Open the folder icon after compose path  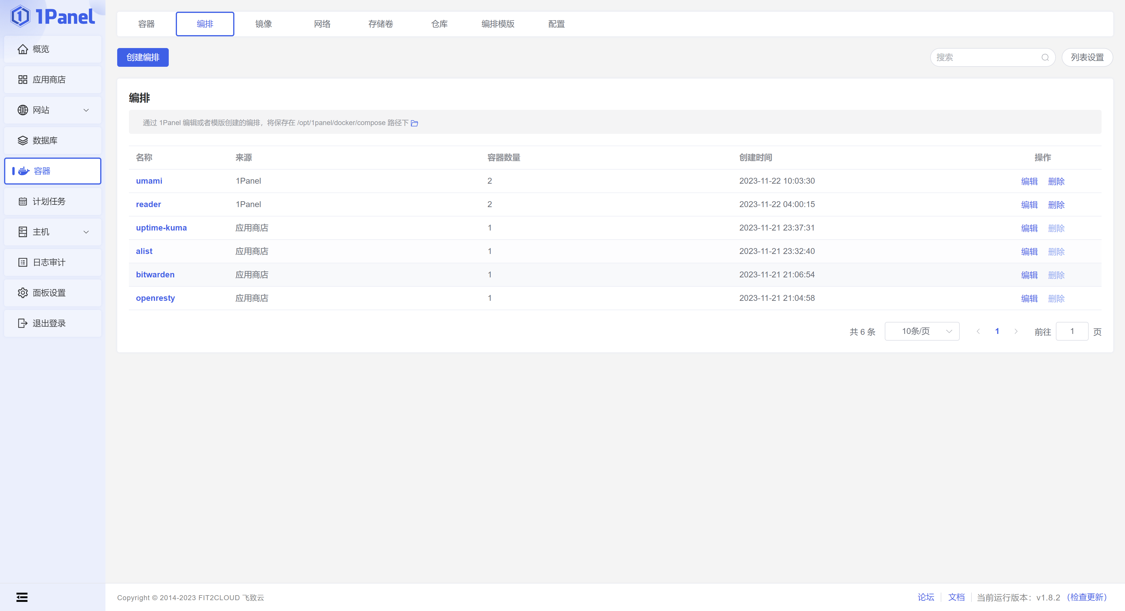point(415,123)
